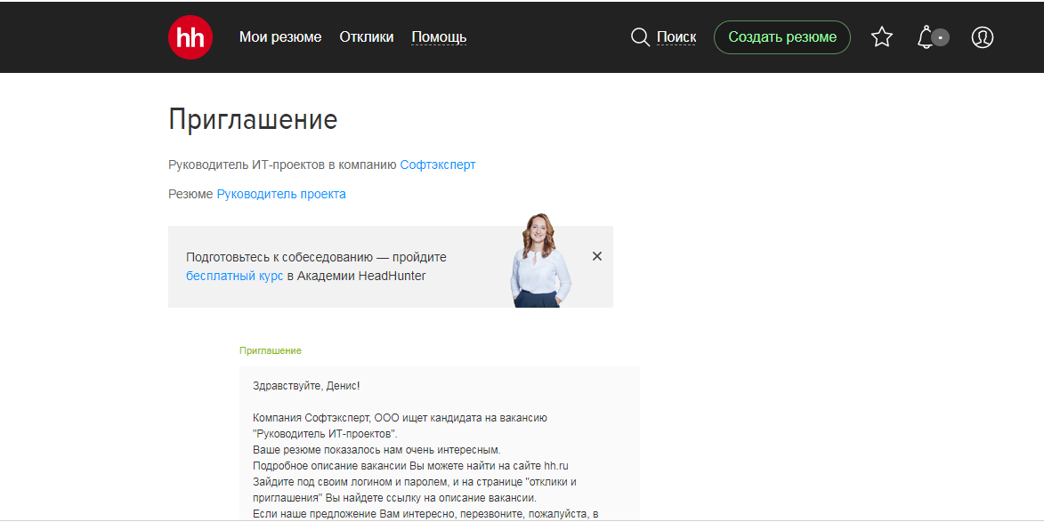Open Мои резюме menu item
The width and height of the screenshot is (1044, 522).
point(280,37)
